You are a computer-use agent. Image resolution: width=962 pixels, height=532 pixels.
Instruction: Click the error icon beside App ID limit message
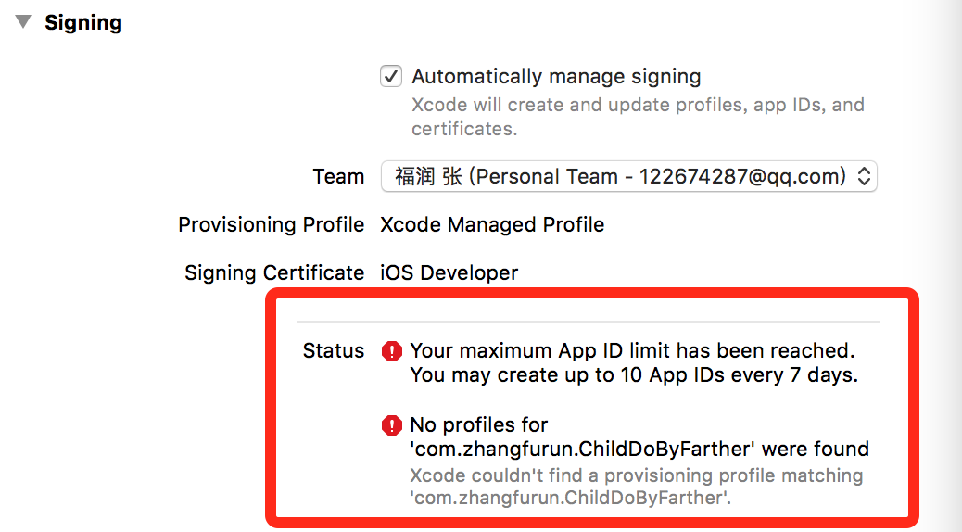(x=392, y=351)
